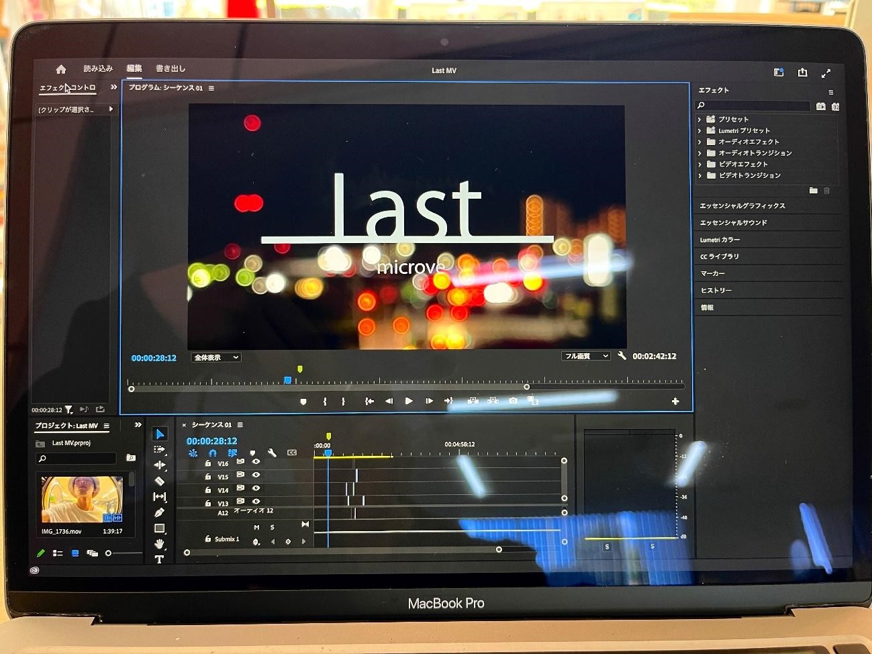Toggle lock on track V14

tap(208, 489)
